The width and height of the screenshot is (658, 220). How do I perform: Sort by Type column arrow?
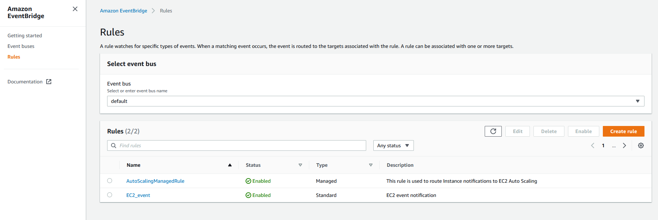[x=370, y=165]
